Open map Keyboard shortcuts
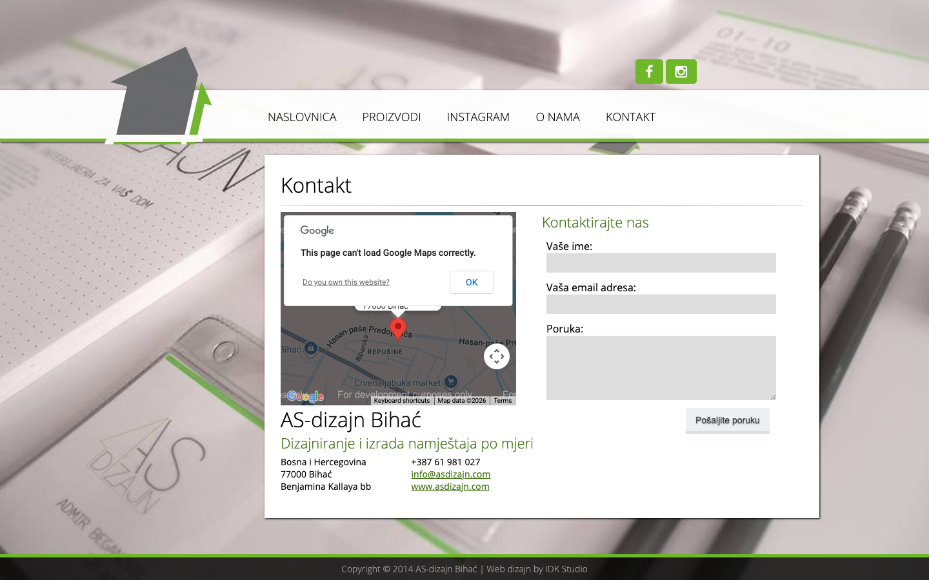929x580 pixels. pyautogui.click(x=402, y=401)
